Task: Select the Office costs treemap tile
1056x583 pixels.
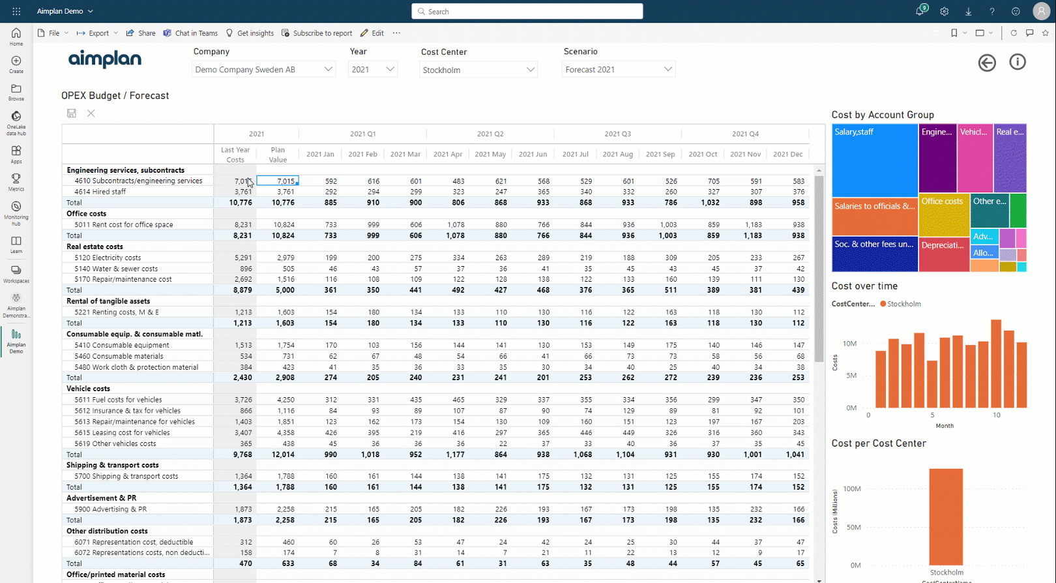Action: click(944, 215)
